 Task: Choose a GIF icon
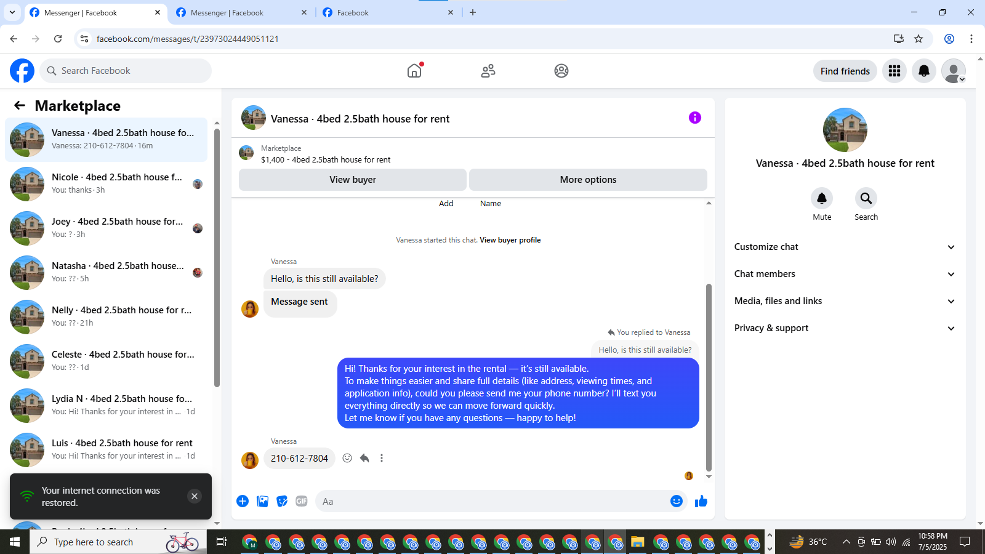(x=302, y=501)
